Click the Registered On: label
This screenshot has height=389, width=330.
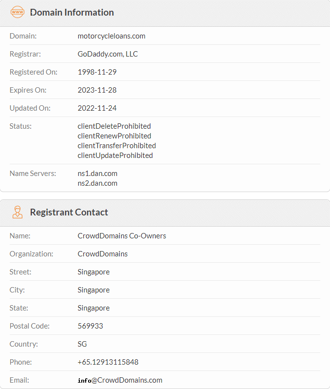[x=34, y=72]
